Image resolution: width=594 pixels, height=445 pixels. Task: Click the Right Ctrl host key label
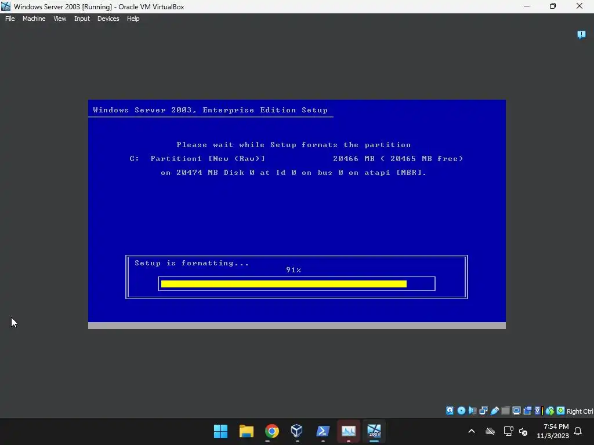pos(580,411)
